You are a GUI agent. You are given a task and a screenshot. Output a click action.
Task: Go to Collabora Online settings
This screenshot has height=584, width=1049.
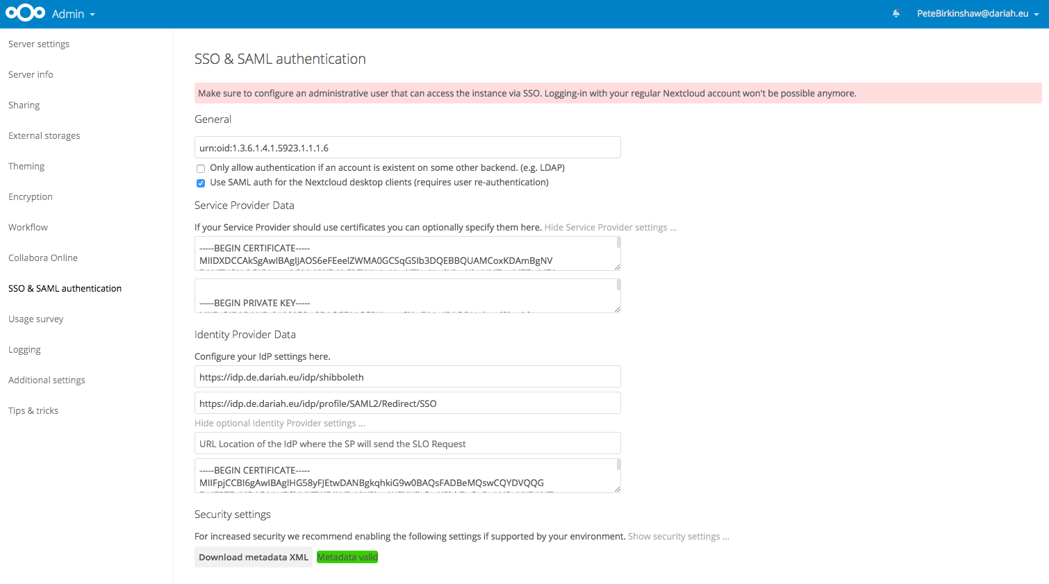tap(43, 258)
